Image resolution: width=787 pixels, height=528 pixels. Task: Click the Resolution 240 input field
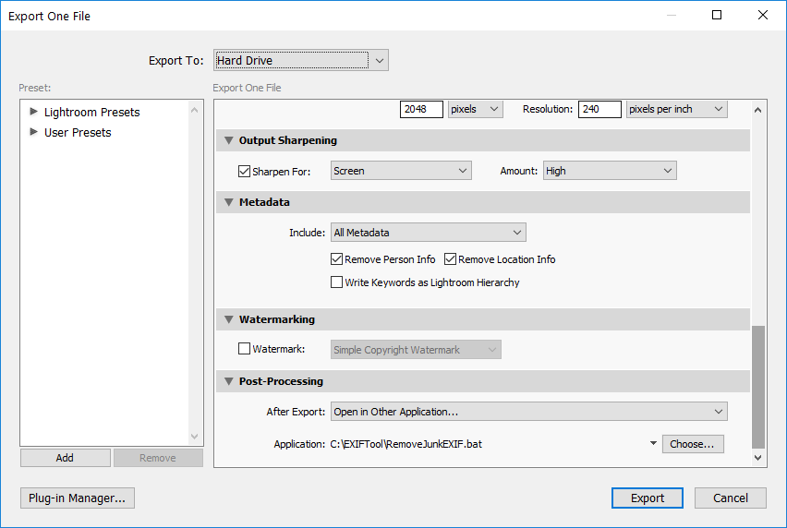click(x=599, y=109)
